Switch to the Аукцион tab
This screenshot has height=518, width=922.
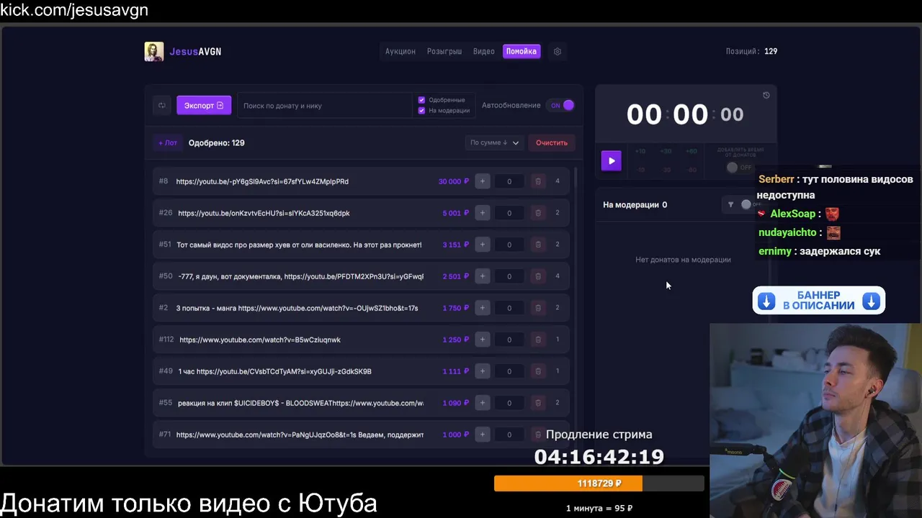pyautogui.click(x=400, y=52)
